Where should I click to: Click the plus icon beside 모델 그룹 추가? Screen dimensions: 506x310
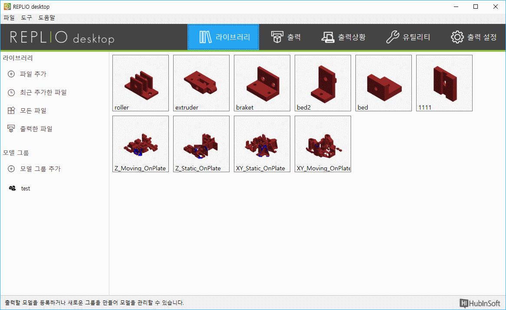pyautogui.click(x=11, y=169)
